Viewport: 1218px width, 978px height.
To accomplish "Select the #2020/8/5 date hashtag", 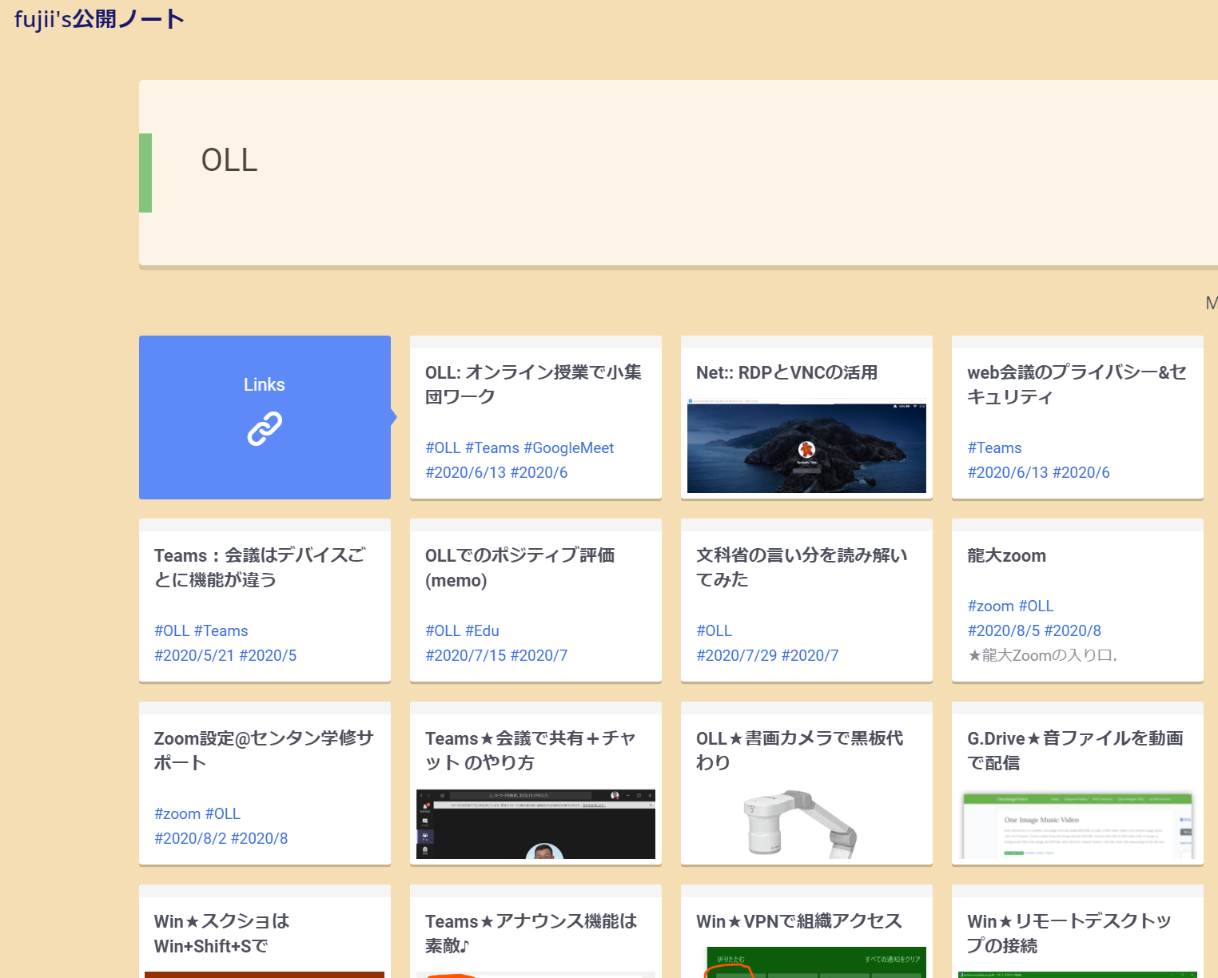I will tap(1004, 631).
